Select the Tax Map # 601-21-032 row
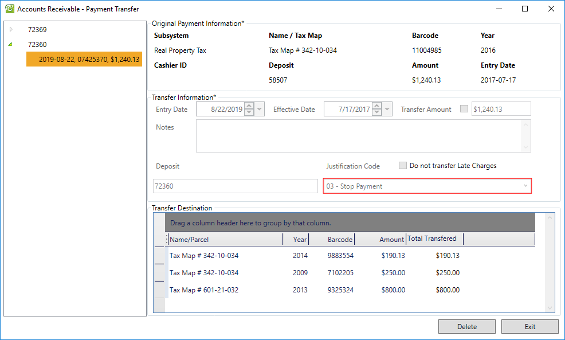Image resolution: width=565 pixels, height=340 pixels. click(x=204, y=290)
